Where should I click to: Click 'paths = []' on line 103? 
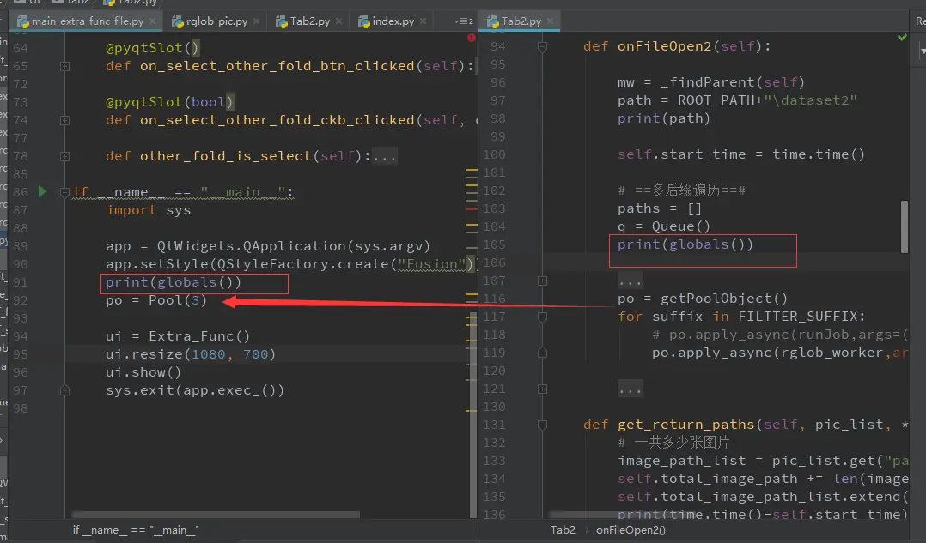pos(660,208)
